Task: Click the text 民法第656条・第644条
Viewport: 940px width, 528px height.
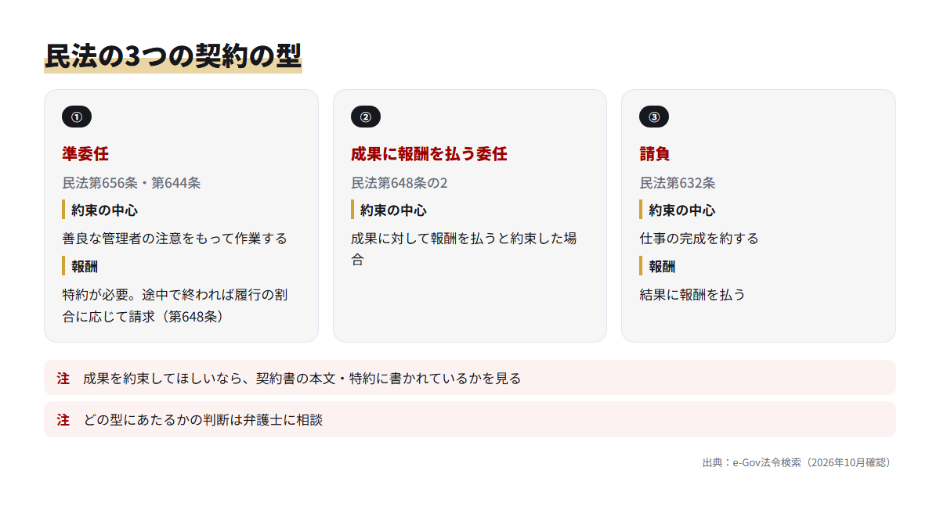Action: pyautogui.click(x=132, y=183)
